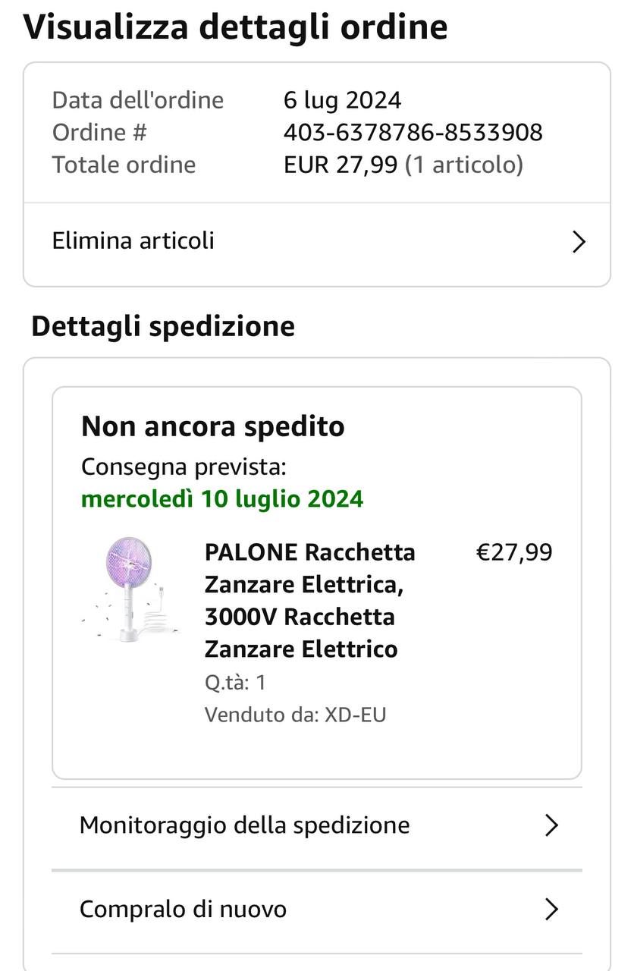Click the order total EUR 27,99
The width and height of the screenshot is (634, 971).
pos(341,165)
